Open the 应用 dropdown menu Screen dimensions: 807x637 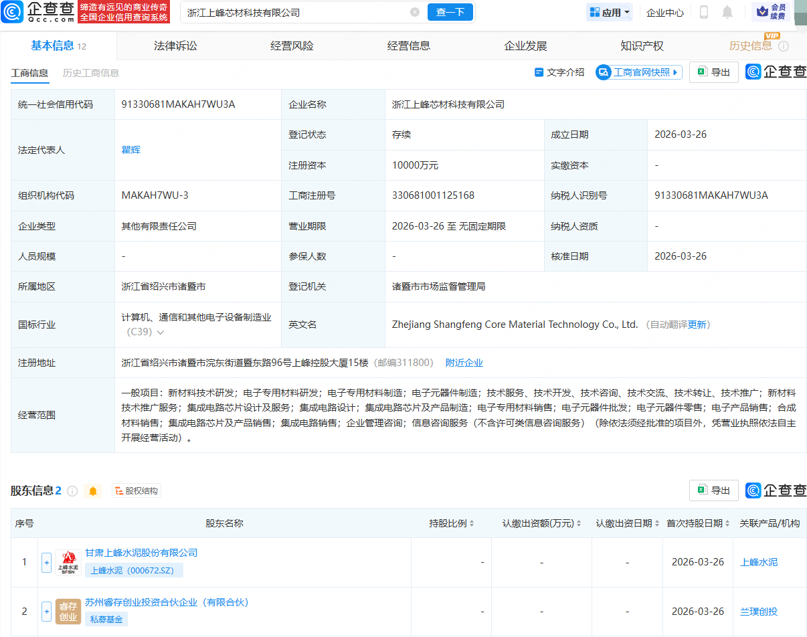(608, 12)
